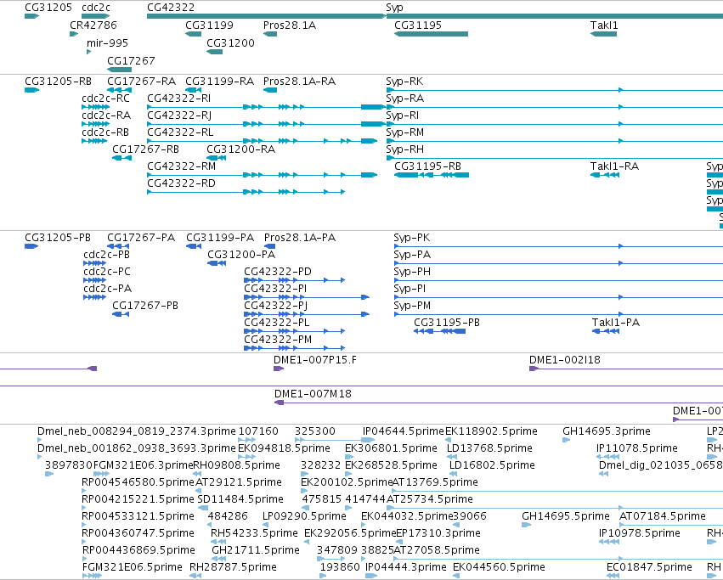Click the CG31200-RA transcript label
The width and height of the screenshot is (723, 580).
click(240, 149)
